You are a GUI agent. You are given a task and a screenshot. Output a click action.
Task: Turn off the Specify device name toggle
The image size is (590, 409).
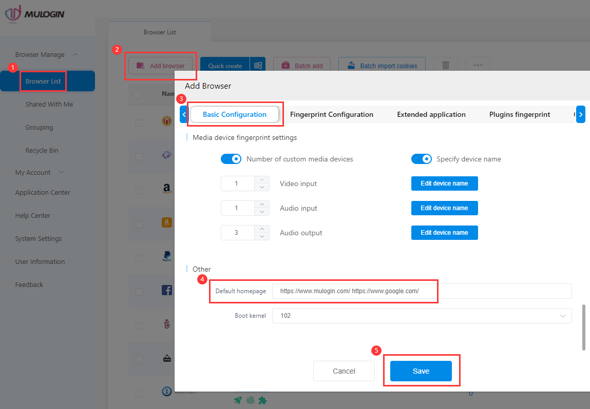(x=422, y=159)
